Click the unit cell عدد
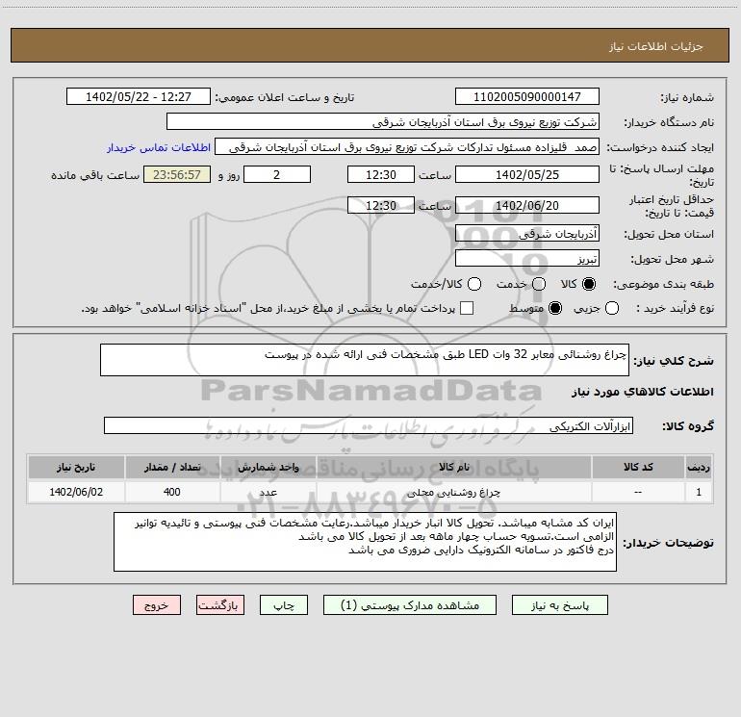Screen dimensions: 741x717 (268, 492)
